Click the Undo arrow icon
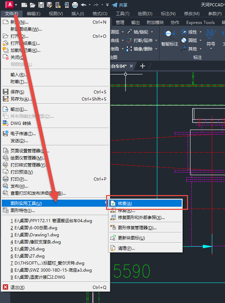The image size is (225, 303). (x=83, y=5)
